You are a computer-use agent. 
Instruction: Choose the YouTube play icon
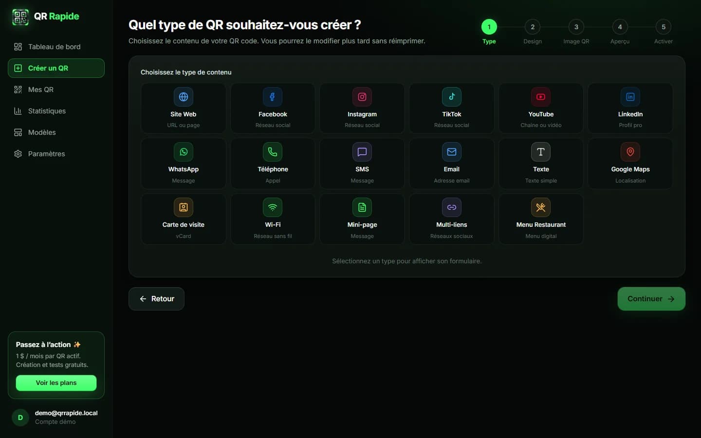[541, 97]
